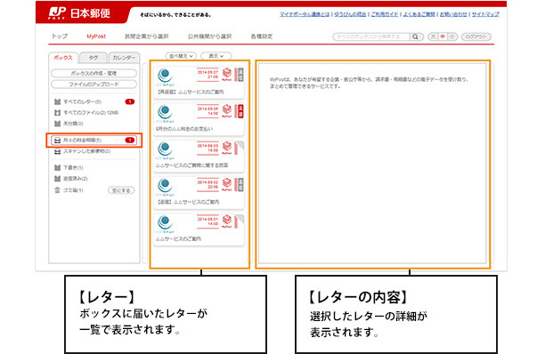
Task: Click the gray status tag on 【再返信】 letter
Action: click(x=240, y=75)
